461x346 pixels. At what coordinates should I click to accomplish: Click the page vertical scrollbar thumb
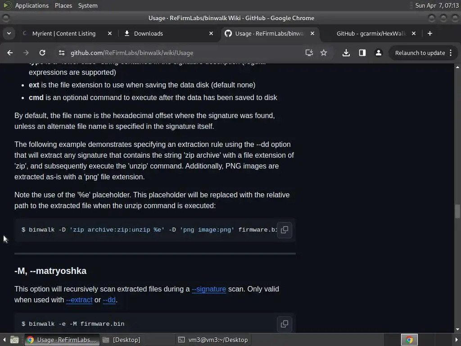click(457, 211)
